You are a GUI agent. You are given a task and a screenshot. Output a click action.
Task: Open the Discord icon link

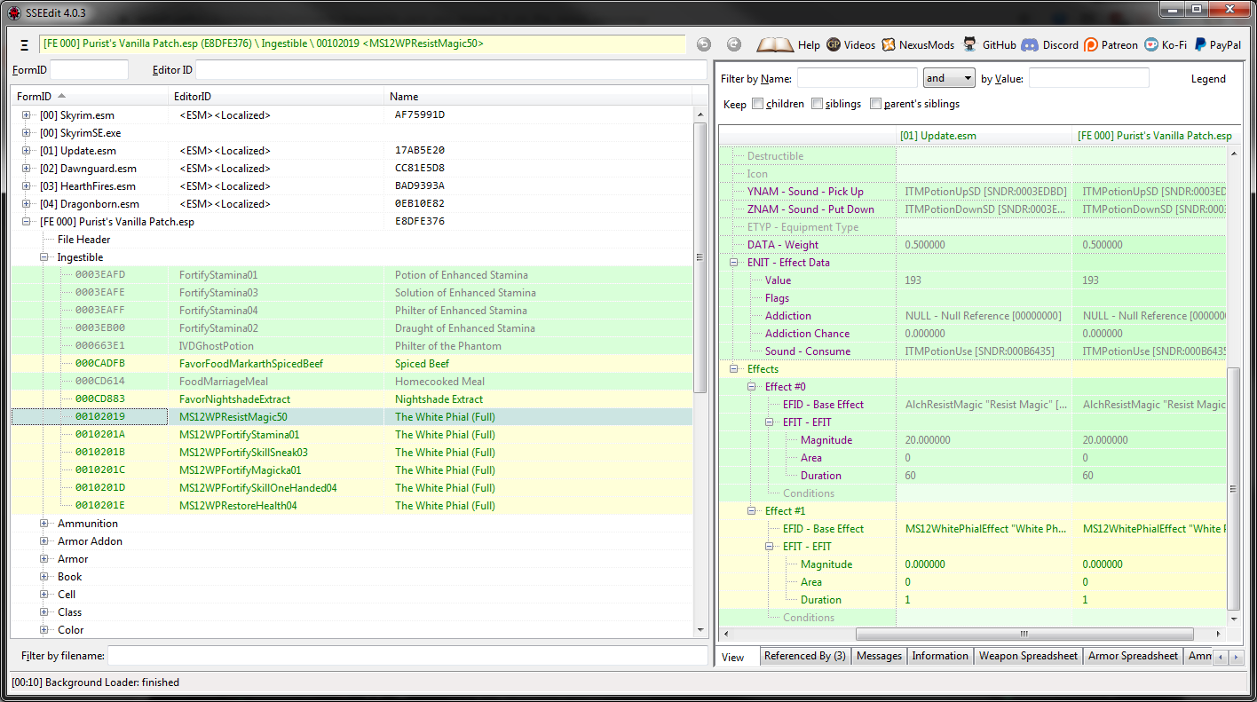pos(1030,44)
